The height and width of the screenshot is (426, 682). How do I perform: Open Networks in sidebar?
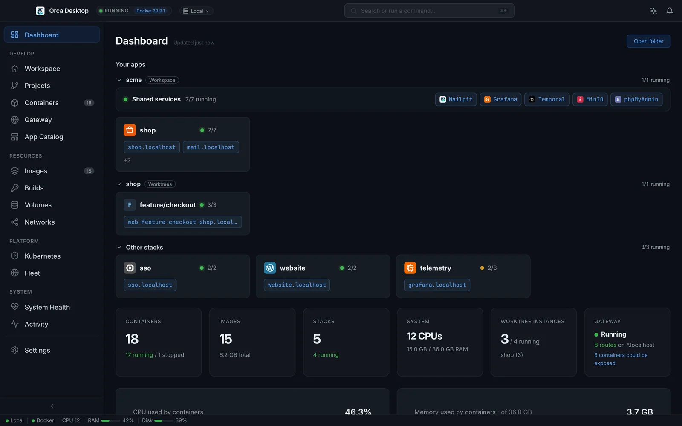(52, 222)
